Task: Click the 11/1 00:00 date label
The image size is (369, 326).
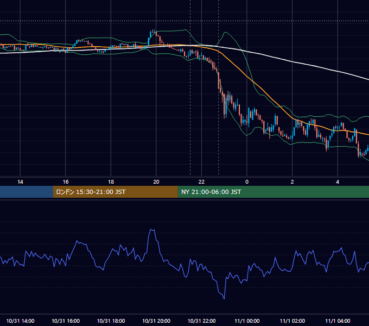Action: [247, 321]
